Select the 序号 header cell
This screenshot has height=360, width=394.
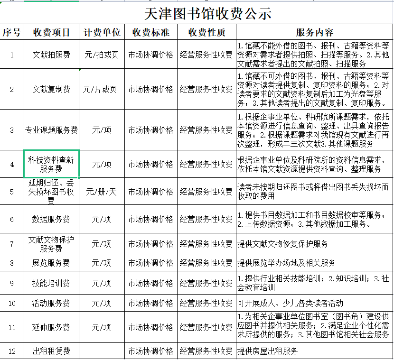click(12, 32)
